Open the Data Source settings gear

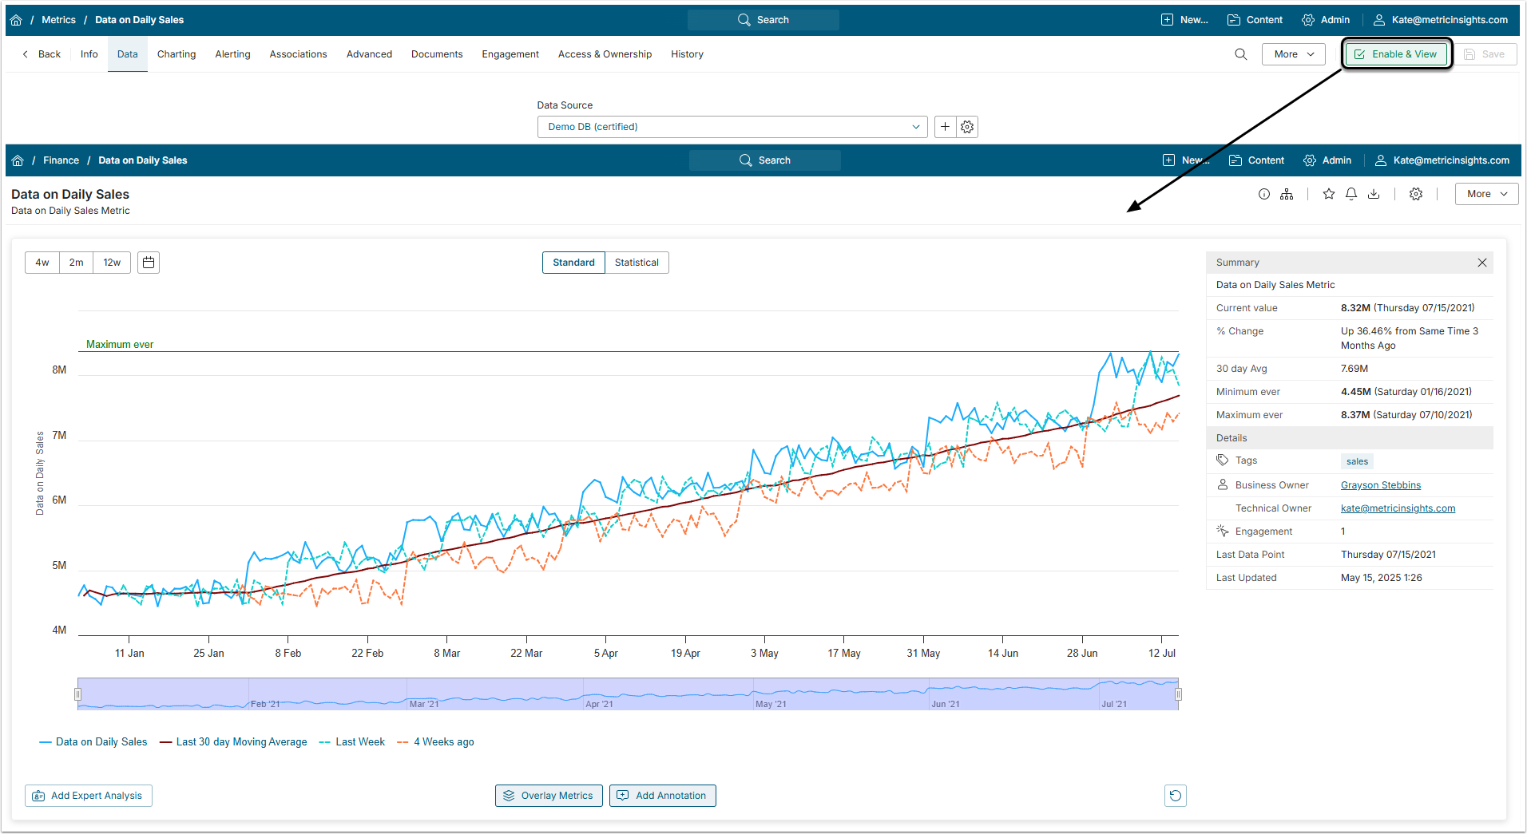pos(967,127)
